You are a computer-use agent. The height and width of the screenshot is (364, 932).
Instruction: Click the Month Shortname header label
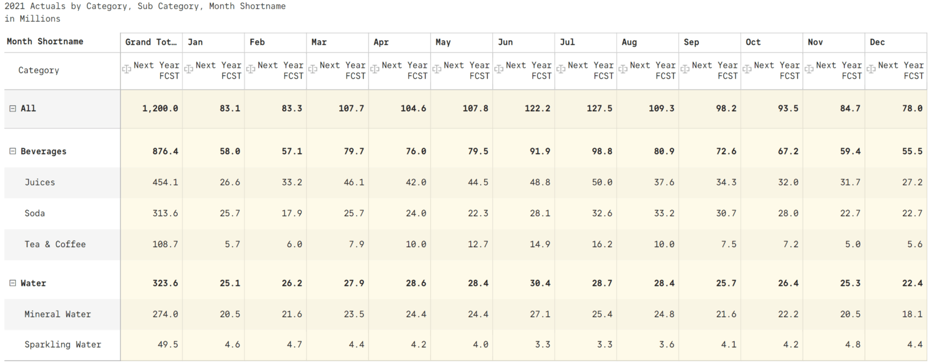(x=45, y=42)
